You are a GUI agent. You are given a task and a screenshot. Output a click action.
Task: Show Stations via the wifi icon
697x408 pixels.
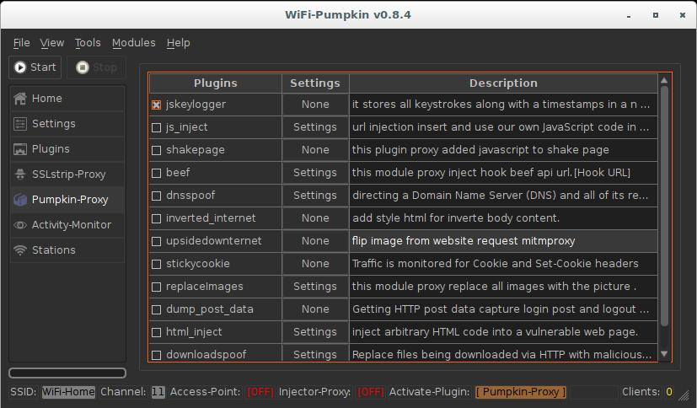point(20,250)
